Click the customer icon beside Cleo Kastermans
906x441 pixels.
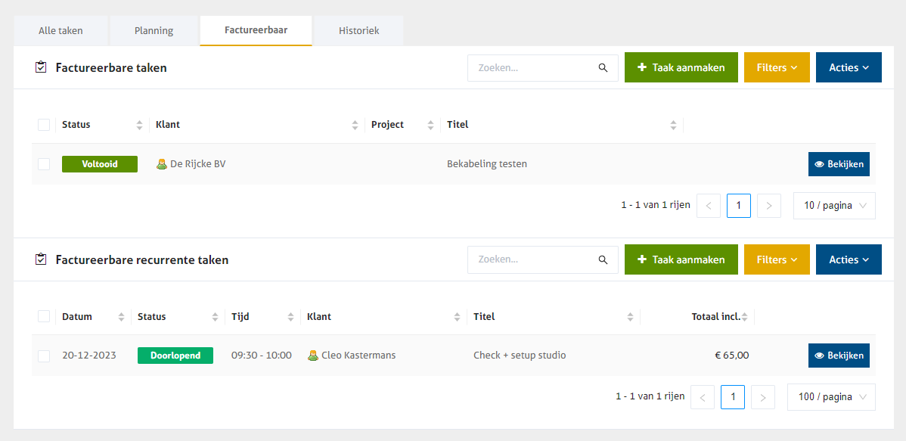(313, 356)
